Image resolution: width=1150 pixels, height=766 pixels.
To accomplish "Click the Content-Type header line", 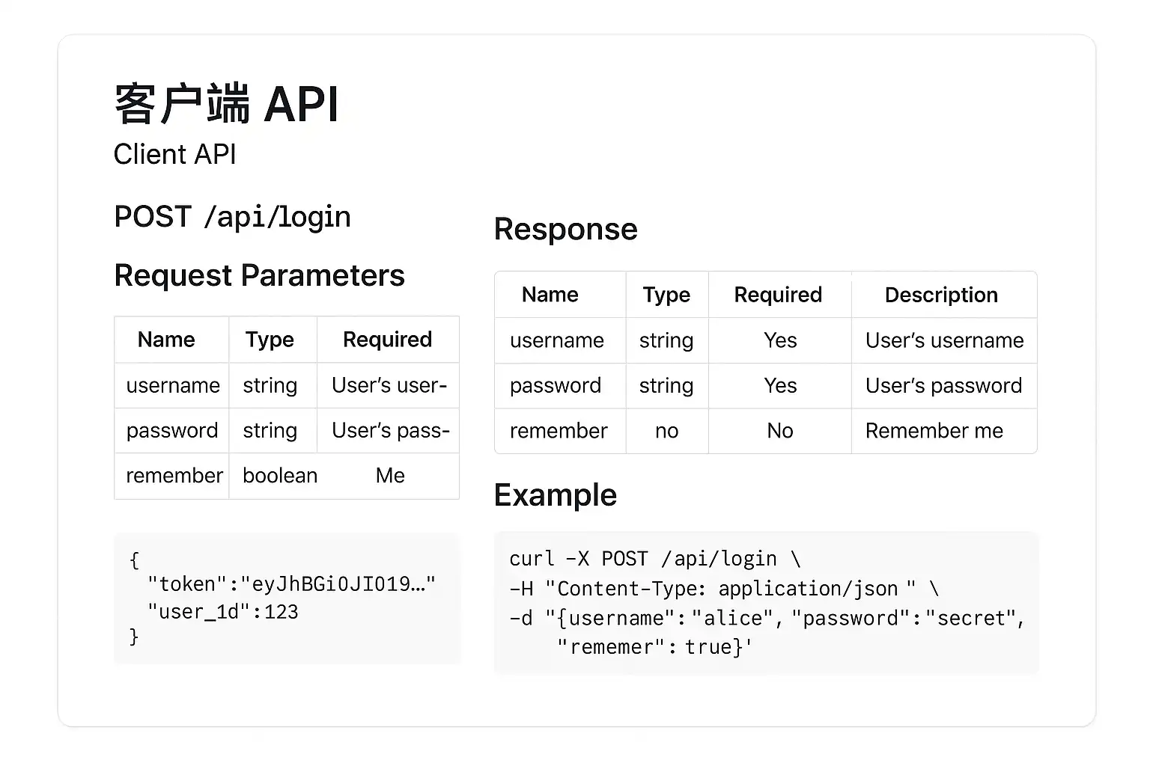I will 722,589.
